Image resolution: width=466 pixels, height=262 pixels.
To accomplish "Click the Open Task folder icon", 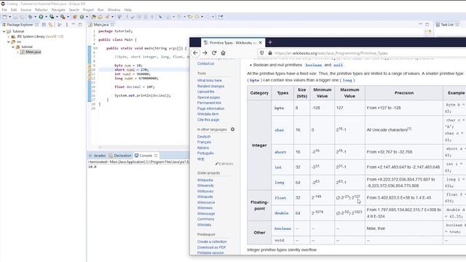I will (x=100, y=17).
